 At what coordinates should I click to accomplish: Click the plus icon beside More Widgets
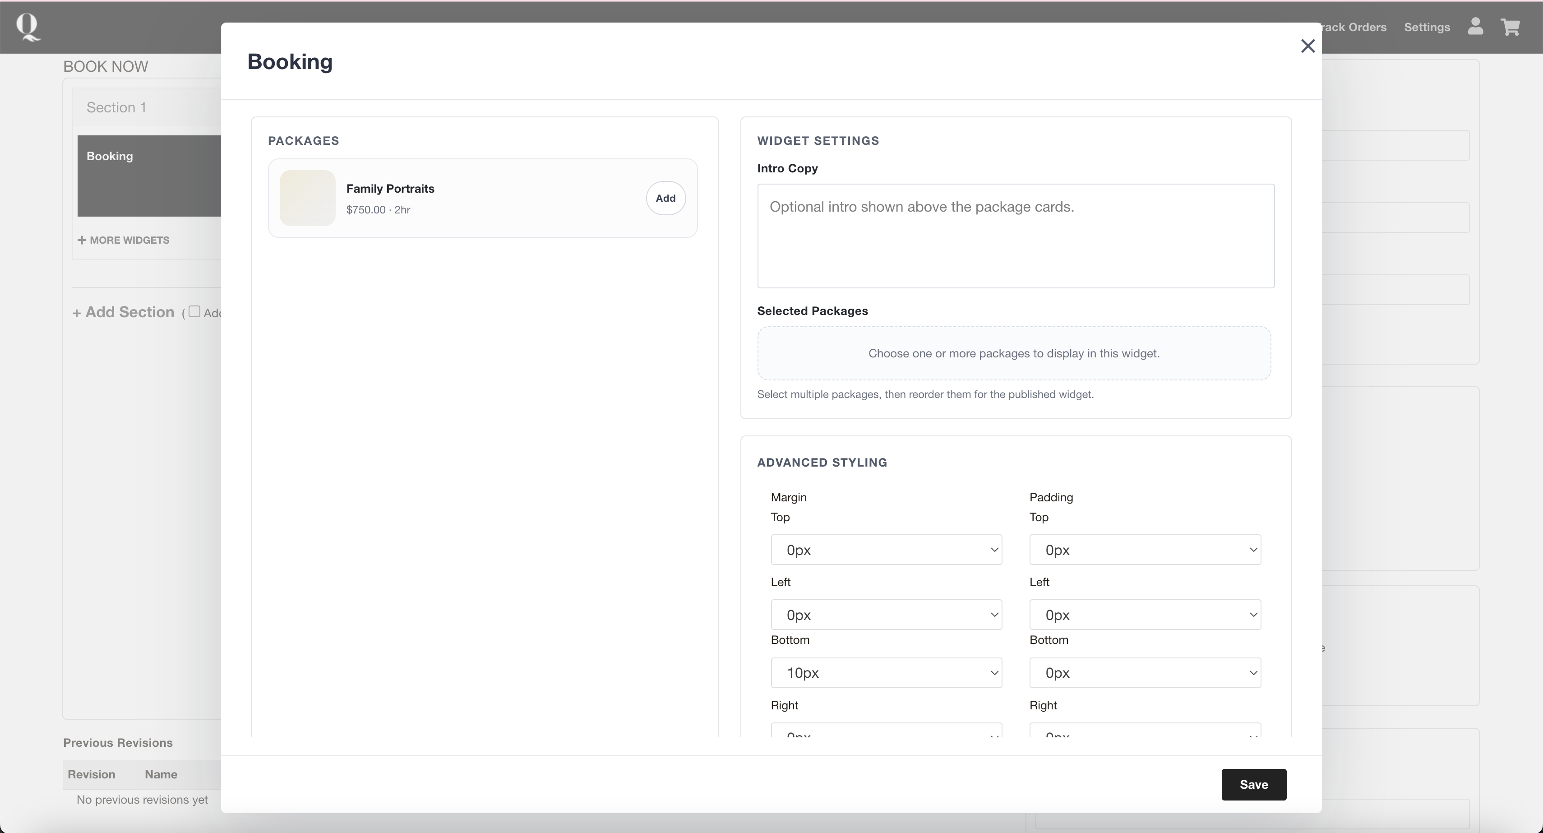(x=82, y=241)
